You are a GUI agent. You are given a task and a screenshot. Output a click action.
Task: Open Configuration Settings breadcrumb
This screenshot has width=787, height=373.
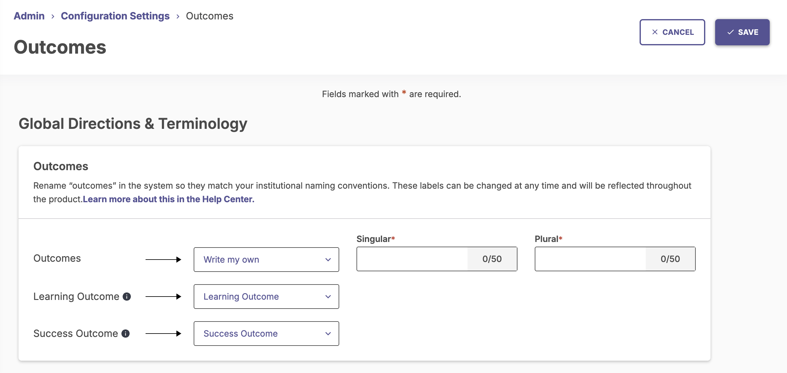115,16
